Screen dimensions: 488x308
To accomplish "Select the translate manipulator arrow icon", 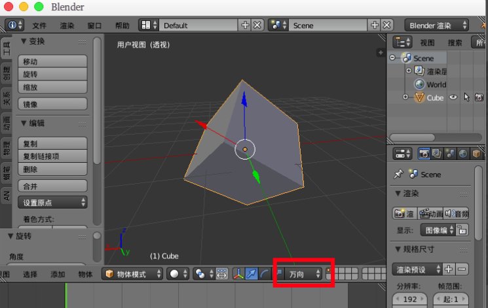I will [x=252, y=275].
